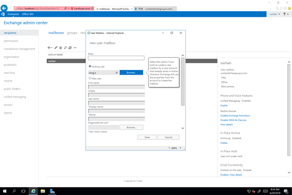Click the Save button in the dialog

point(147,137)
